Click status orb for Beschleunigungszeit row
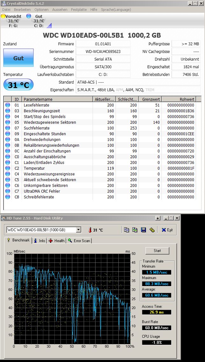 (x=8, y=111)
